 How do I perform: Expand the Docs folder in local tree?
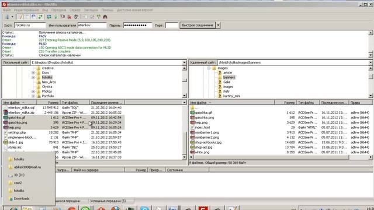(x=33, y=72)
